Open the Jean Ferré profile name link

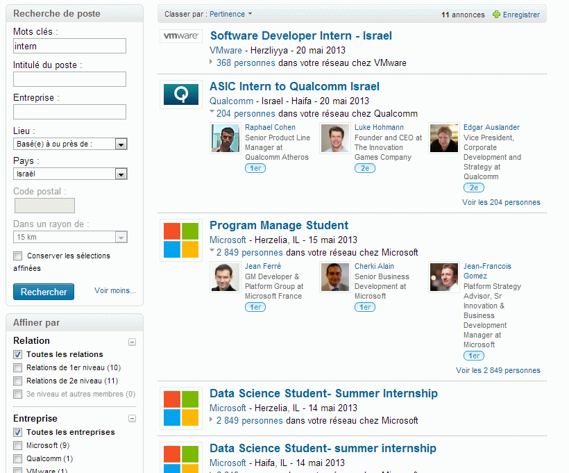263,266
